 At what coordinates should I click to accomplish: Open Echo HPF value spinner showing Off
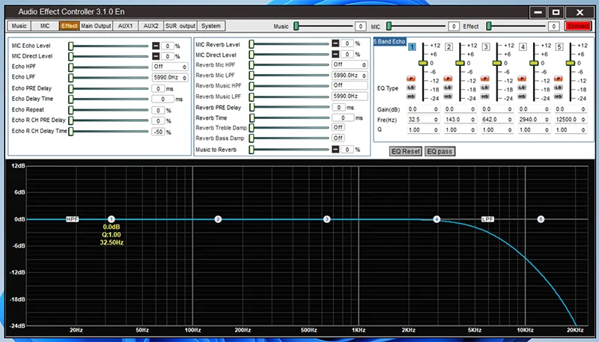pos(170,67)
